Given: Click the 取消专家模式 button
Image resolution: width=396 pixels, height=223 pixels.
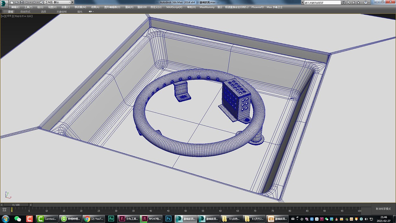Looking at the screenshot, I should pyautogui.click(x=383, y=209).
